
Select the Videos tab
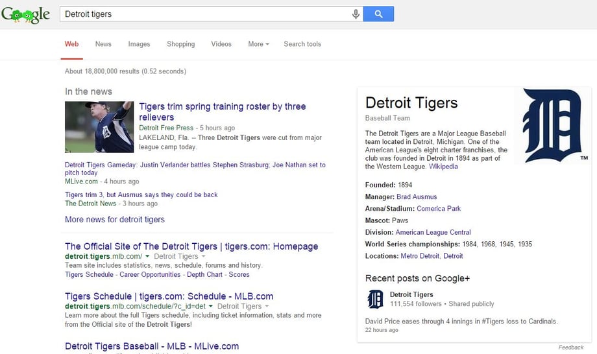[221, 44]
